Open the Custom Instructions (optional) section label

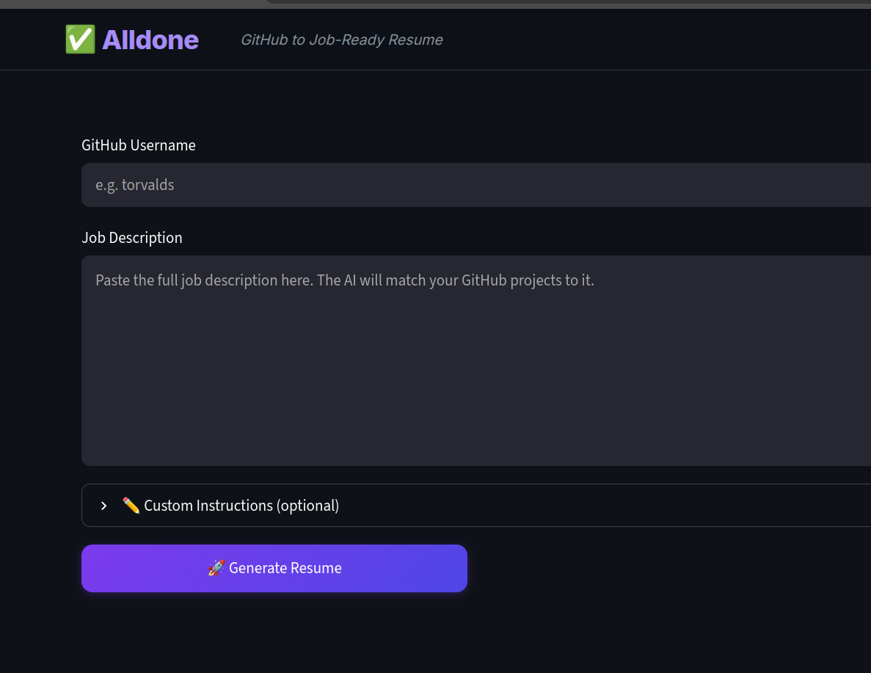(241, 506)
